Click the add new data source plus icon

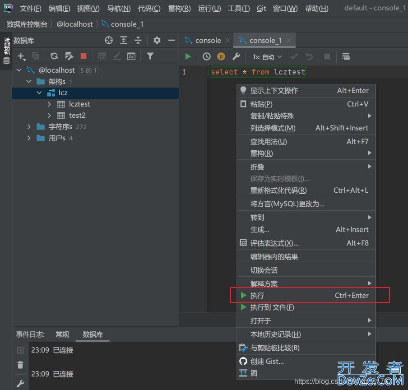point(21,56)
